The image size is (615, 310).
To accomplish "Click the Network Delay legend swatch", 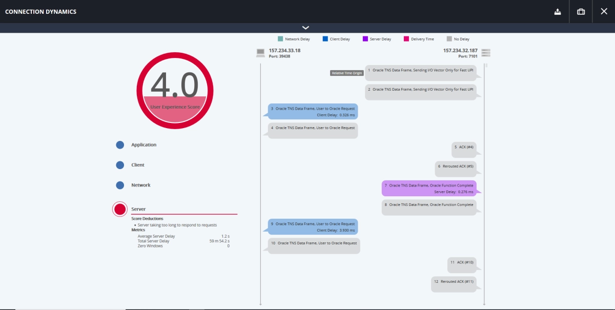I will click(x=280, y=39).
